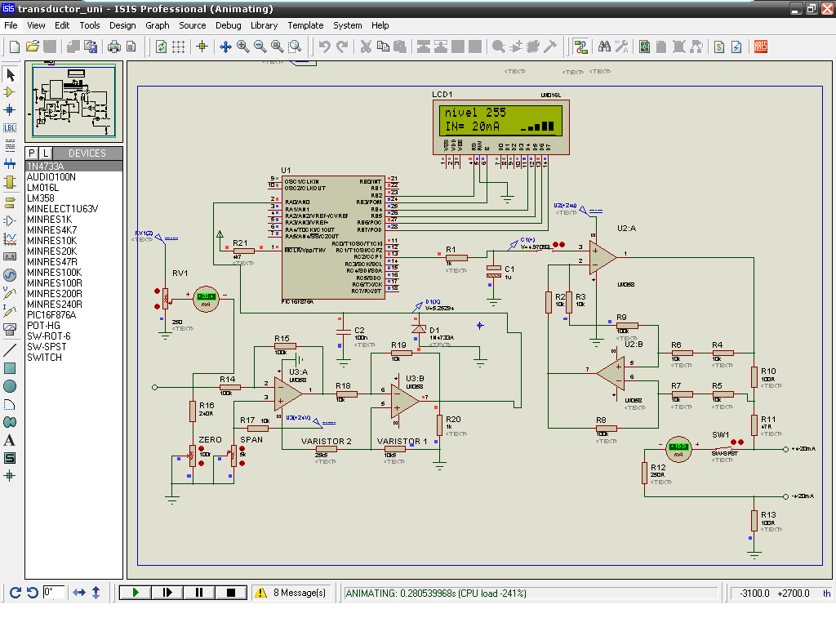Select the 2D circle graphics tool
This screenshot has height=627, width=836.
[10, 386]
